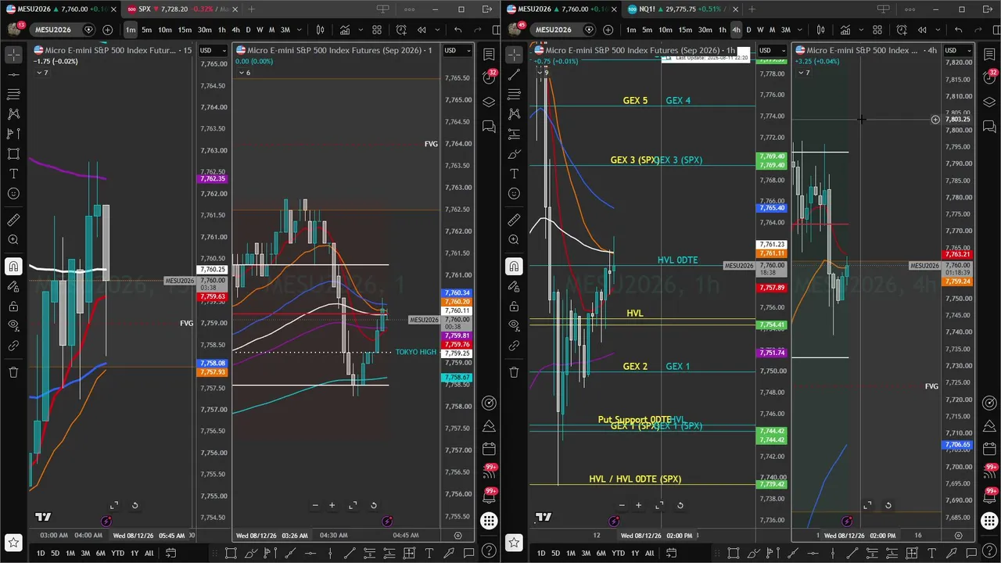Delete drawings with trash icon in left window
The height and width of the screenshot is (563, 1001).
coord(13,371)
